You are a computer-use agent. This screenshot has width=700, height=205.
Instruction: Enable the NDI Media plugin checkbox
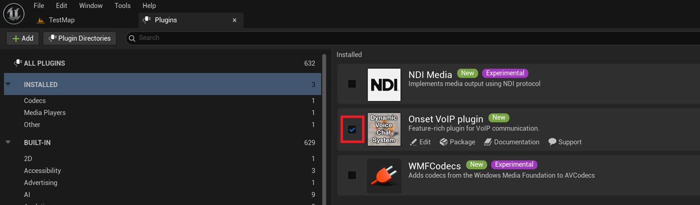click(x=352, y=83)
